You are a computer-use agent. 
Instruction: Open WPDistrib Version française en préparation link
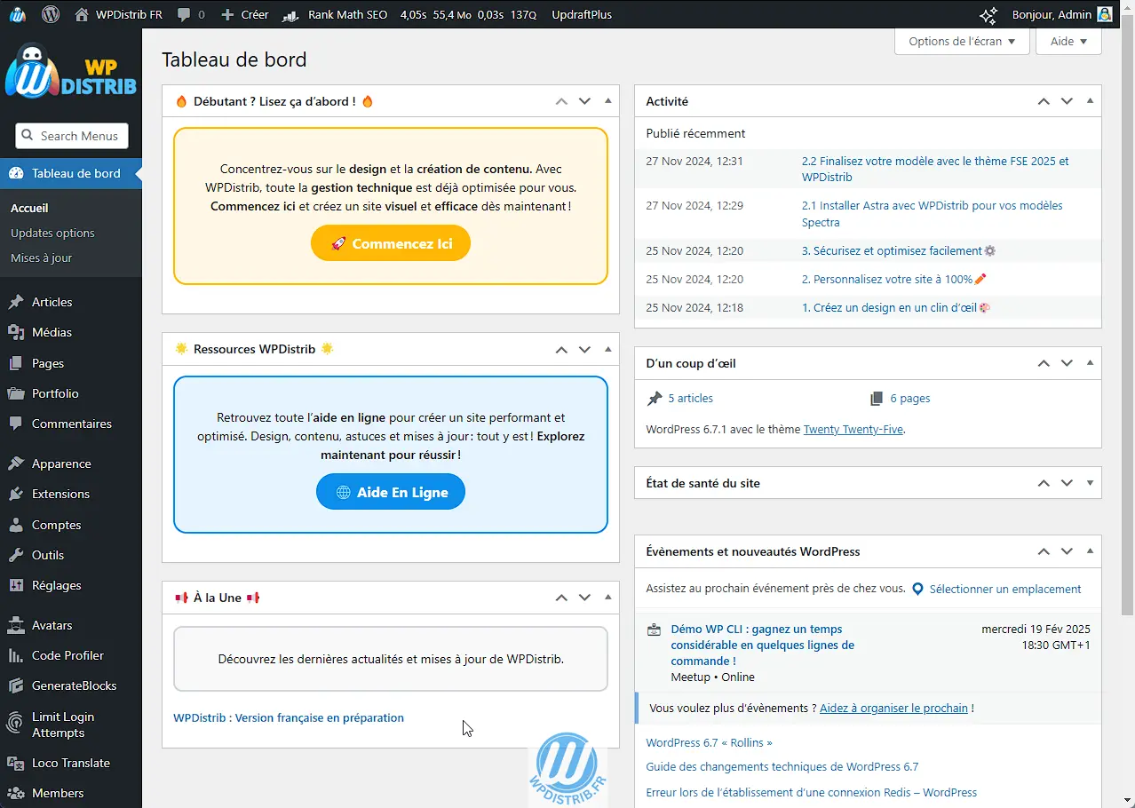point(289,717)
